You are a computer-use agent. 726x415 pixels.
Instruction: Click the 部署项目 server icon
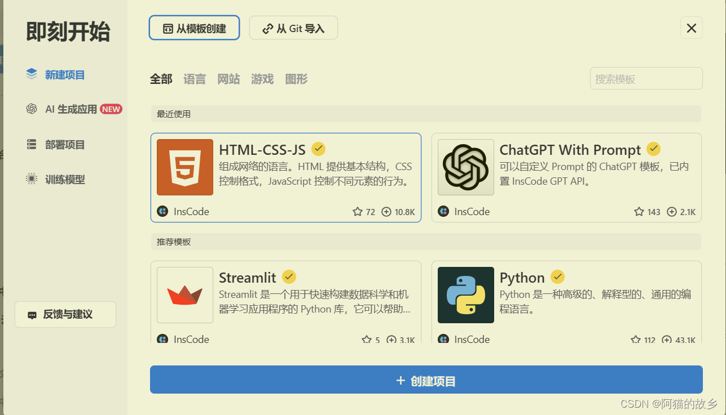coord(32,144)
